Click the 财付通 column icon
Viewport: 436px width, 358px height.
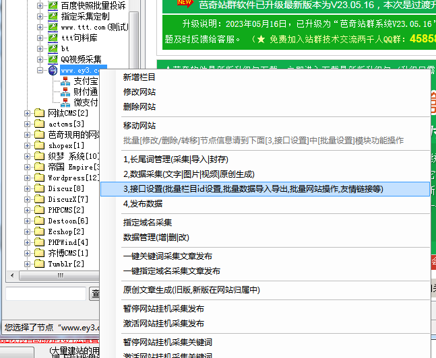pyautogui.click(x=65, y=92)
